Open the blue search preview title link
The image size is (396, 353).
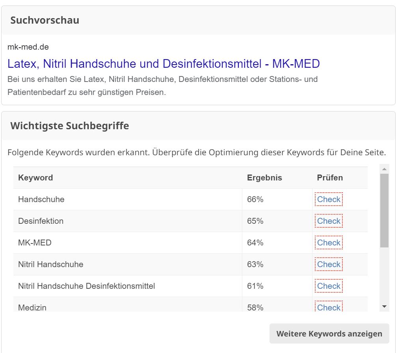click(x=164, y=64)
